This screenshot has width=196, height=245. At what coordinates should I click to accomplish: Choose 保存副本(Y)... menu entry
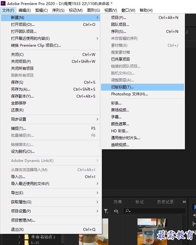(50, 96)
